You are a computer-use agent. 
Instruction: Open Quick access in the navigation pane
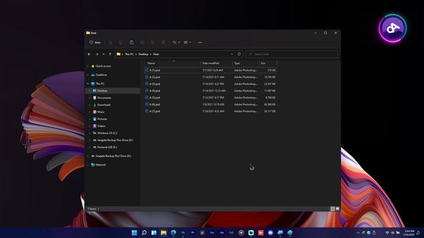point(101,66)
